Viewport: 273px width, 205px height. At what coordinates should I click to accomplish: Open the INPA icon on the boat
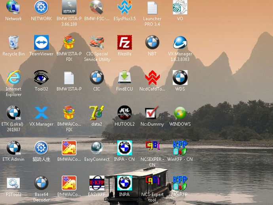tap(125, 183)
